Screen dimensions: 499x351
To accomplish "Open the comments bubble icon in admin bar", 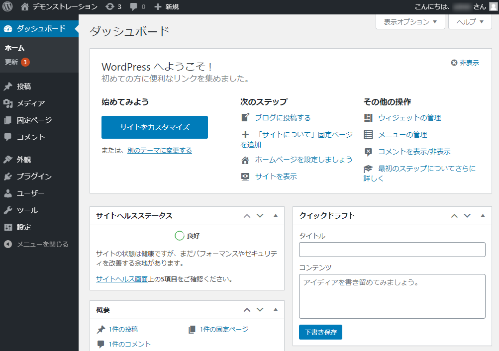I will pos(134,6).
